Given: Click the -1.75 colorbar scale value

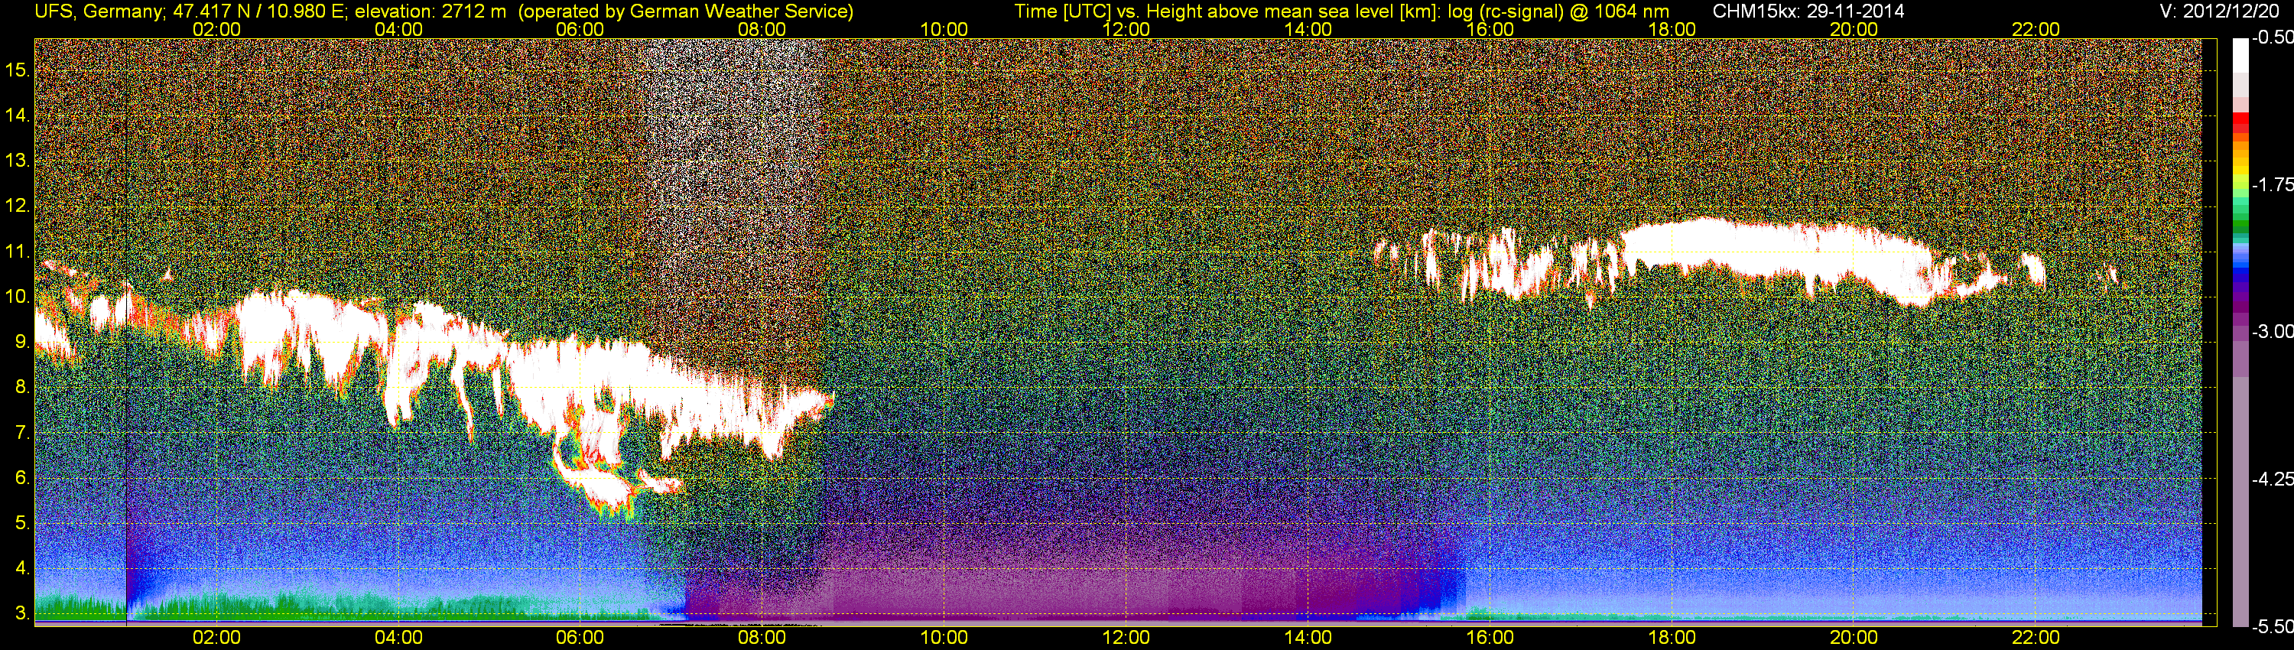Looking at the screenshot, I should point(2273,185).
